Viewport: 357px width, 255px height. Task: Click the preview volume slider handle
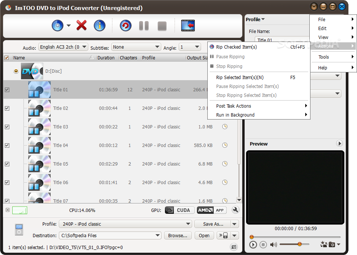point(300,244)
